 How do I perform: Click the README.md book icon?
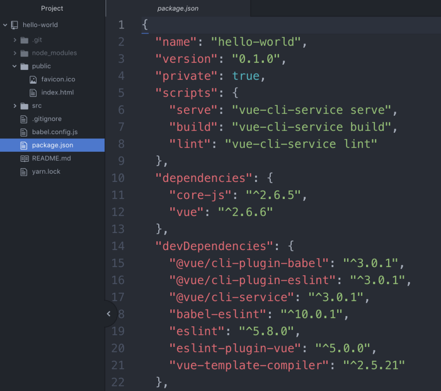click(x=24, y=158)
